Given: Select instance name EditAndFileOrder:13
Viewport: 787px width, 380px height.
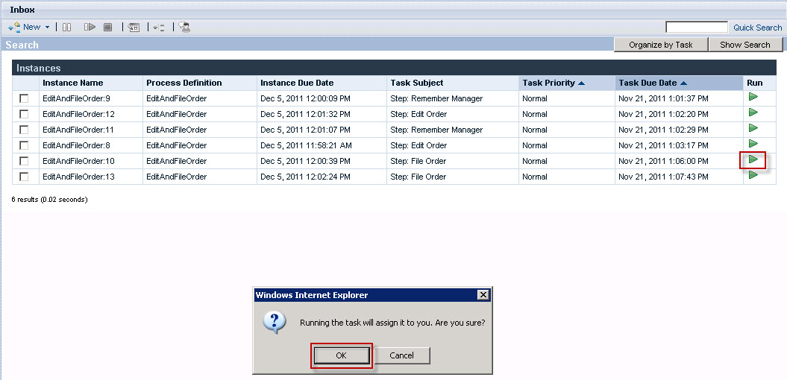Looking at the screenshot, I should [79, 177].
